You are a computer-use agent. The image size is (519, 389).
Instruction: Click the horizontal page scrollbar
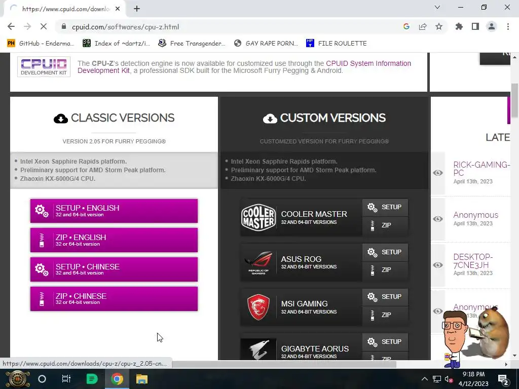[284, 364]
